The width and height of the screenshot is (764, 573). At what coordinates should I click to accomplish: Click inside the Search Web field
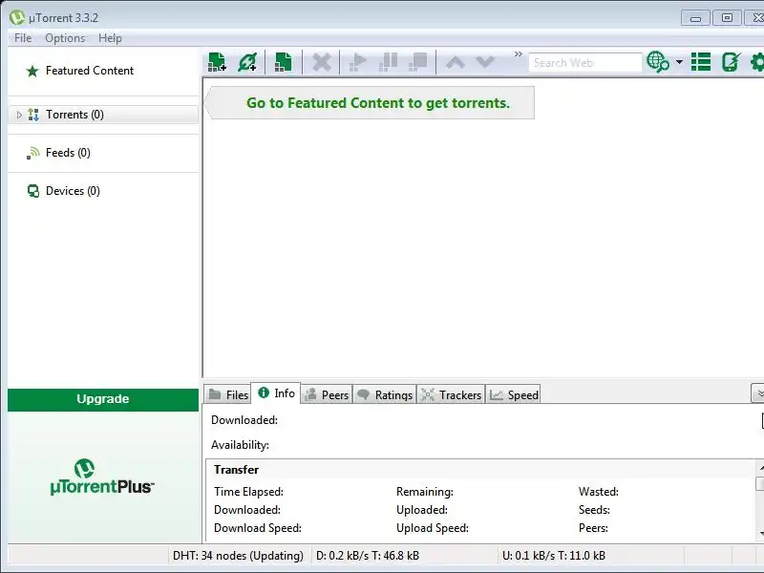pyautogui.click(x=584, y=63)
